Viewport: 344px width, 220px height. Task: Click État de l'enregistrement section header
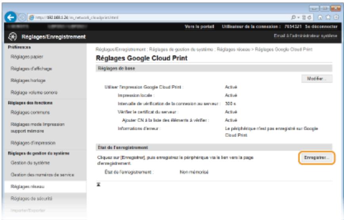214,147
